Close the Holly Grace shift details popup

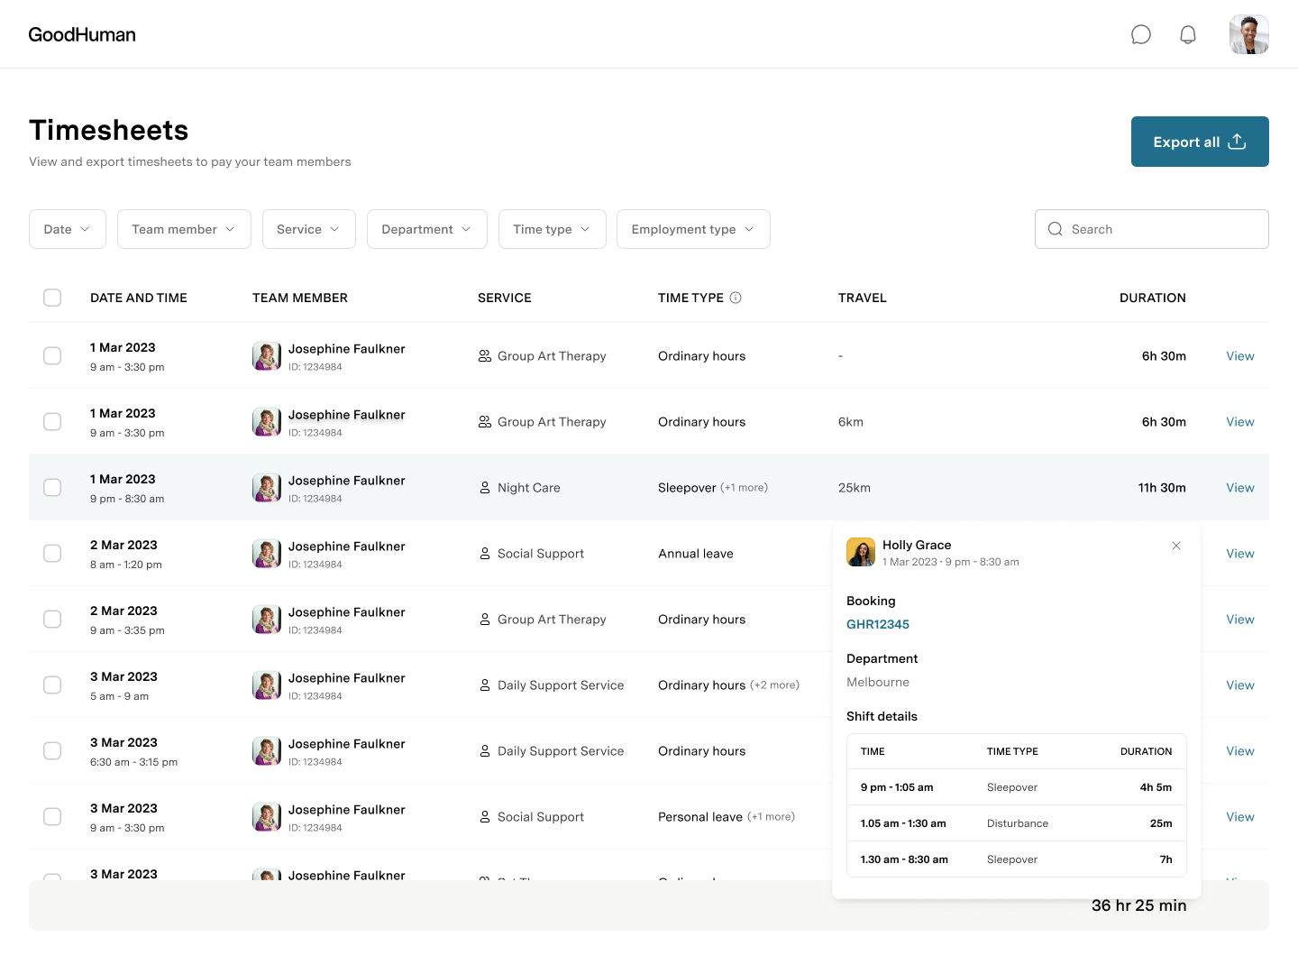click(x=1176, y=546)
